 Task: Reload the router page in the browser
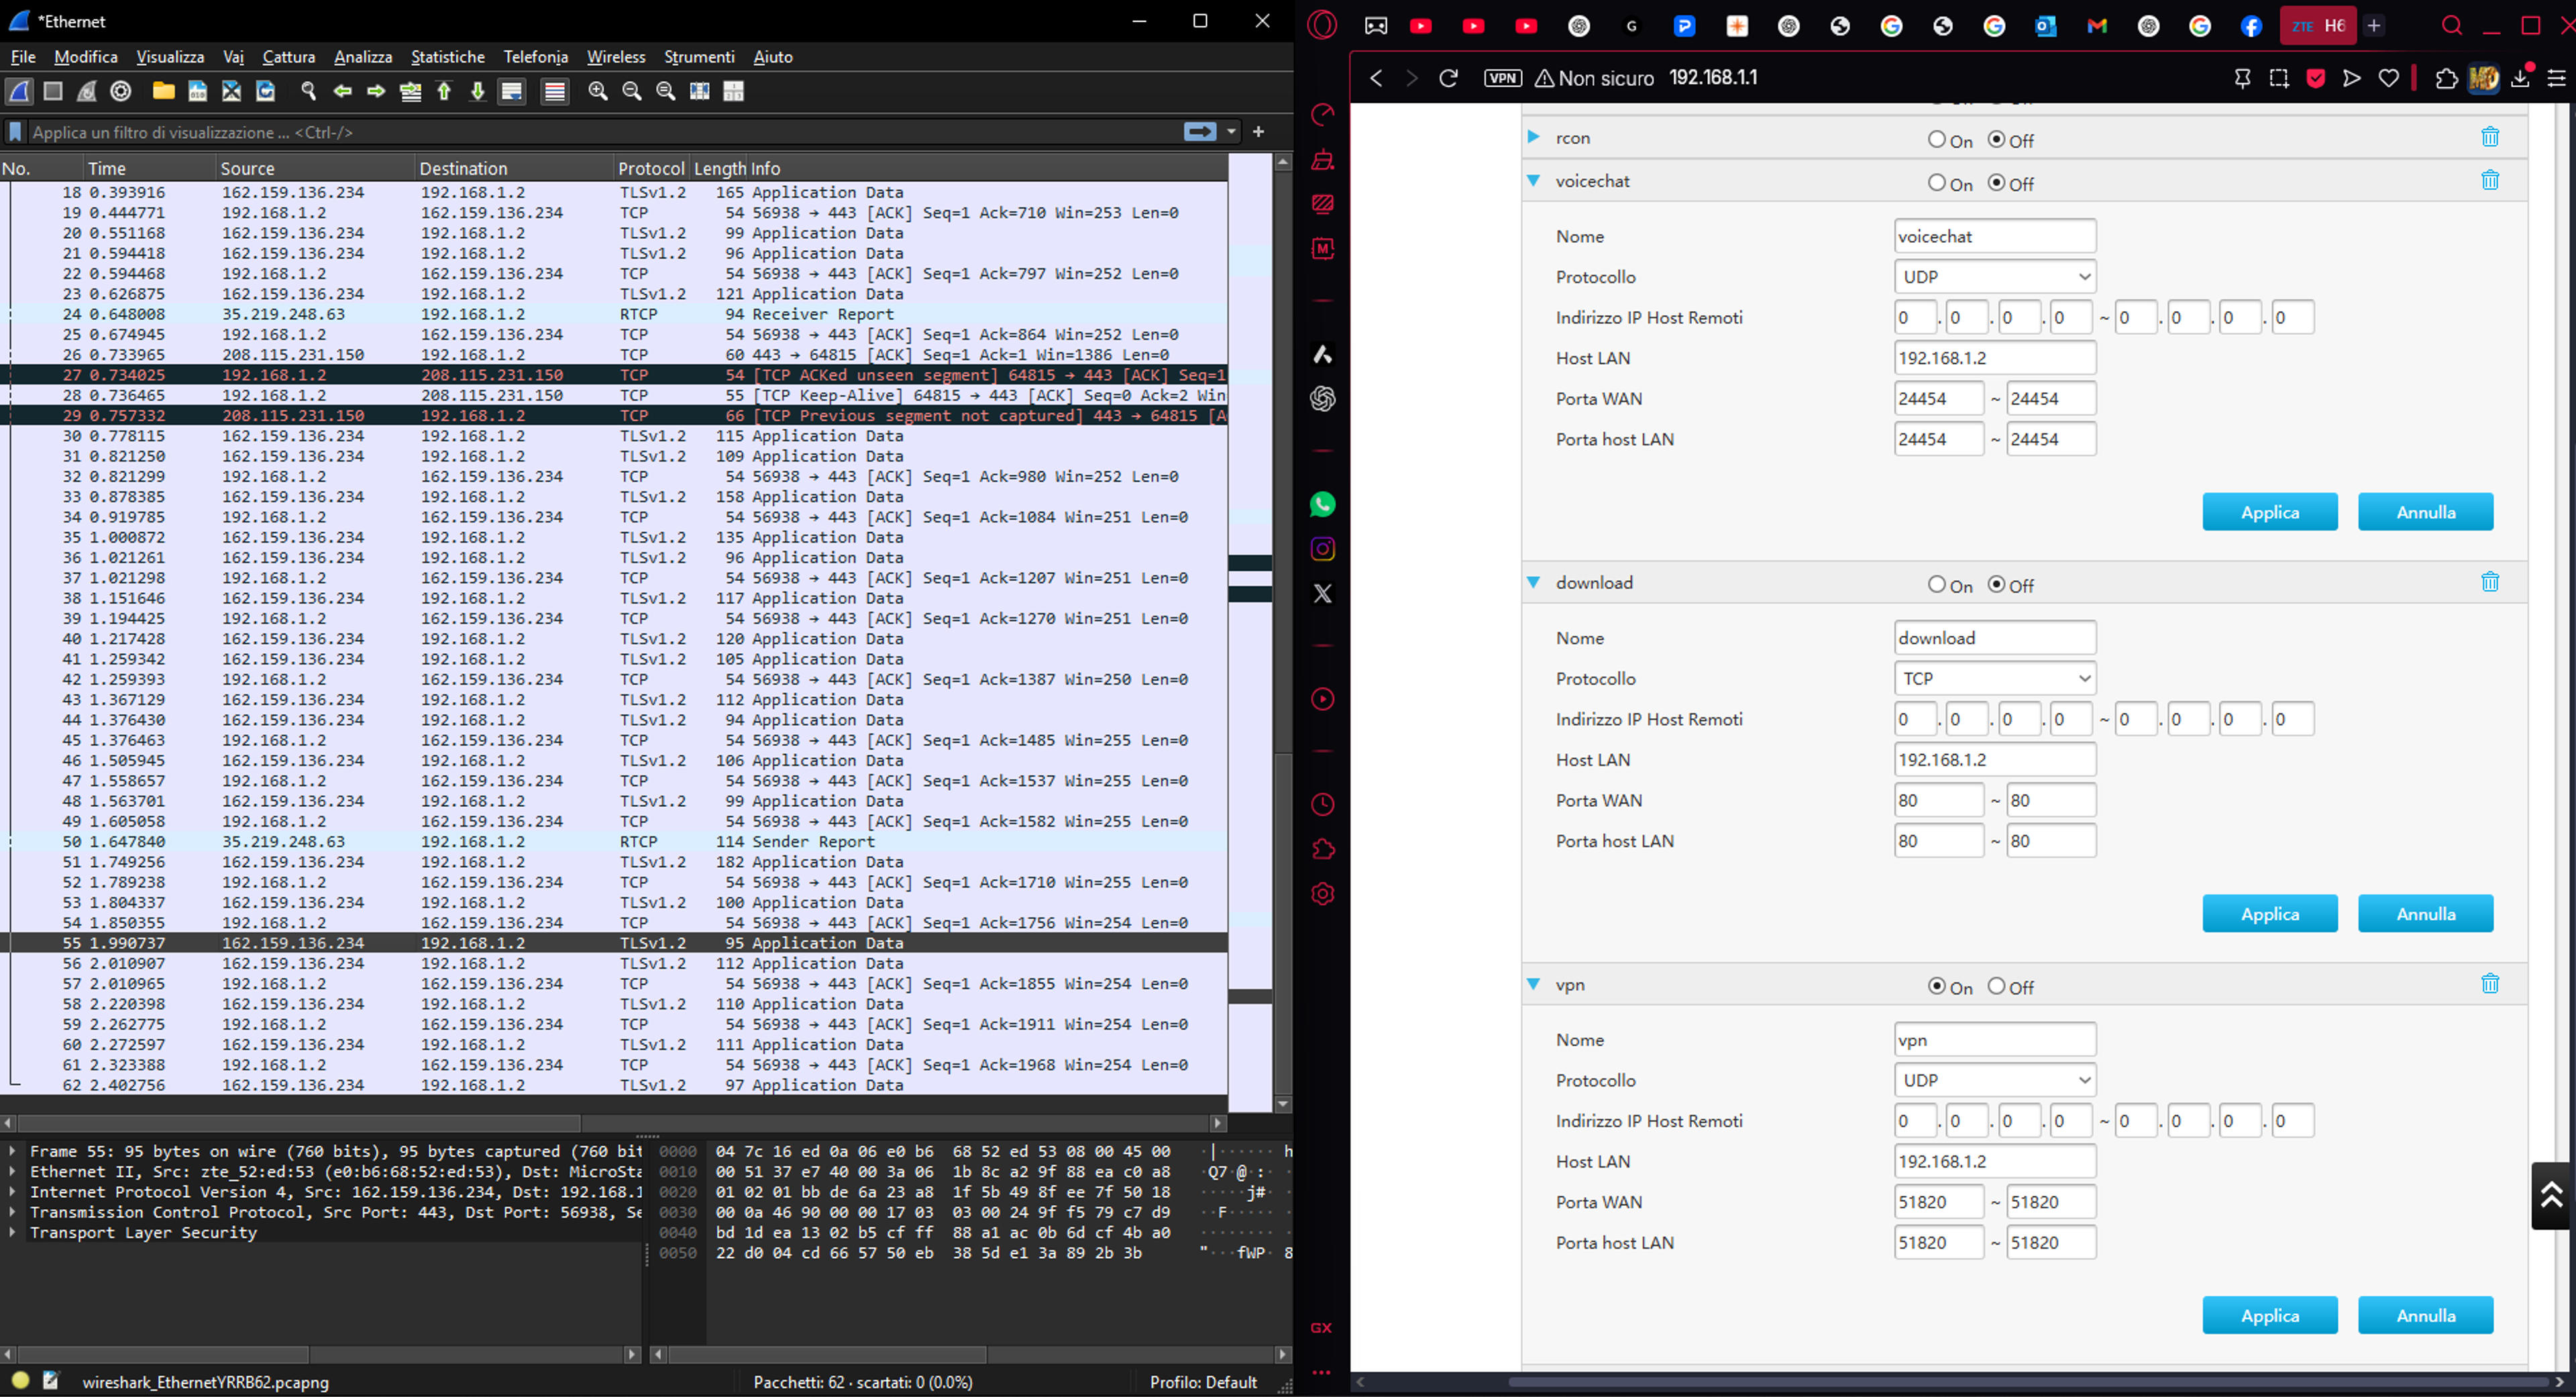coord(1448,78)
